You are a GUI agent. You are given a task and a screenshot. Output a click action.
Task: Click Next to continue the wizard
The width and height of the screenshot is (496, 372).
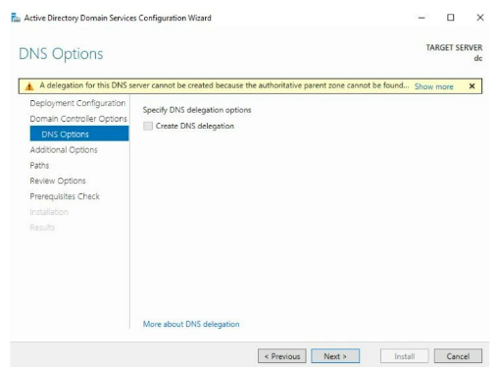coord(335,356)
